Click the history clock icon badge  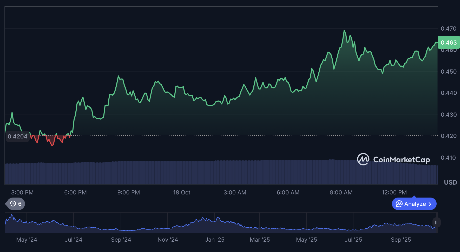coord(13,204)
